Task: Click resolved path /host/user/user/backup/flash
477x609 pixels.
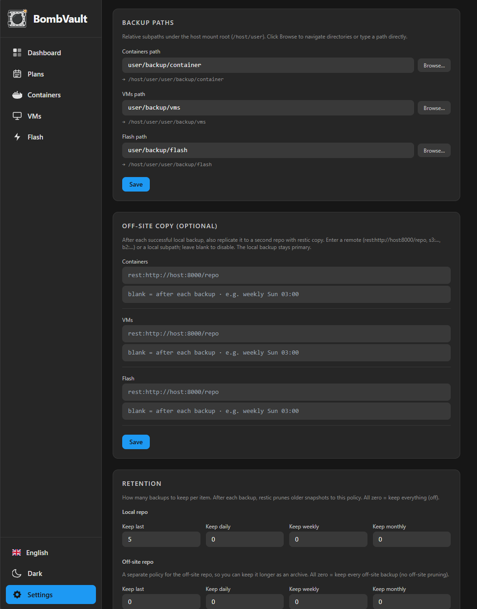Action: [x=170, y=164]
